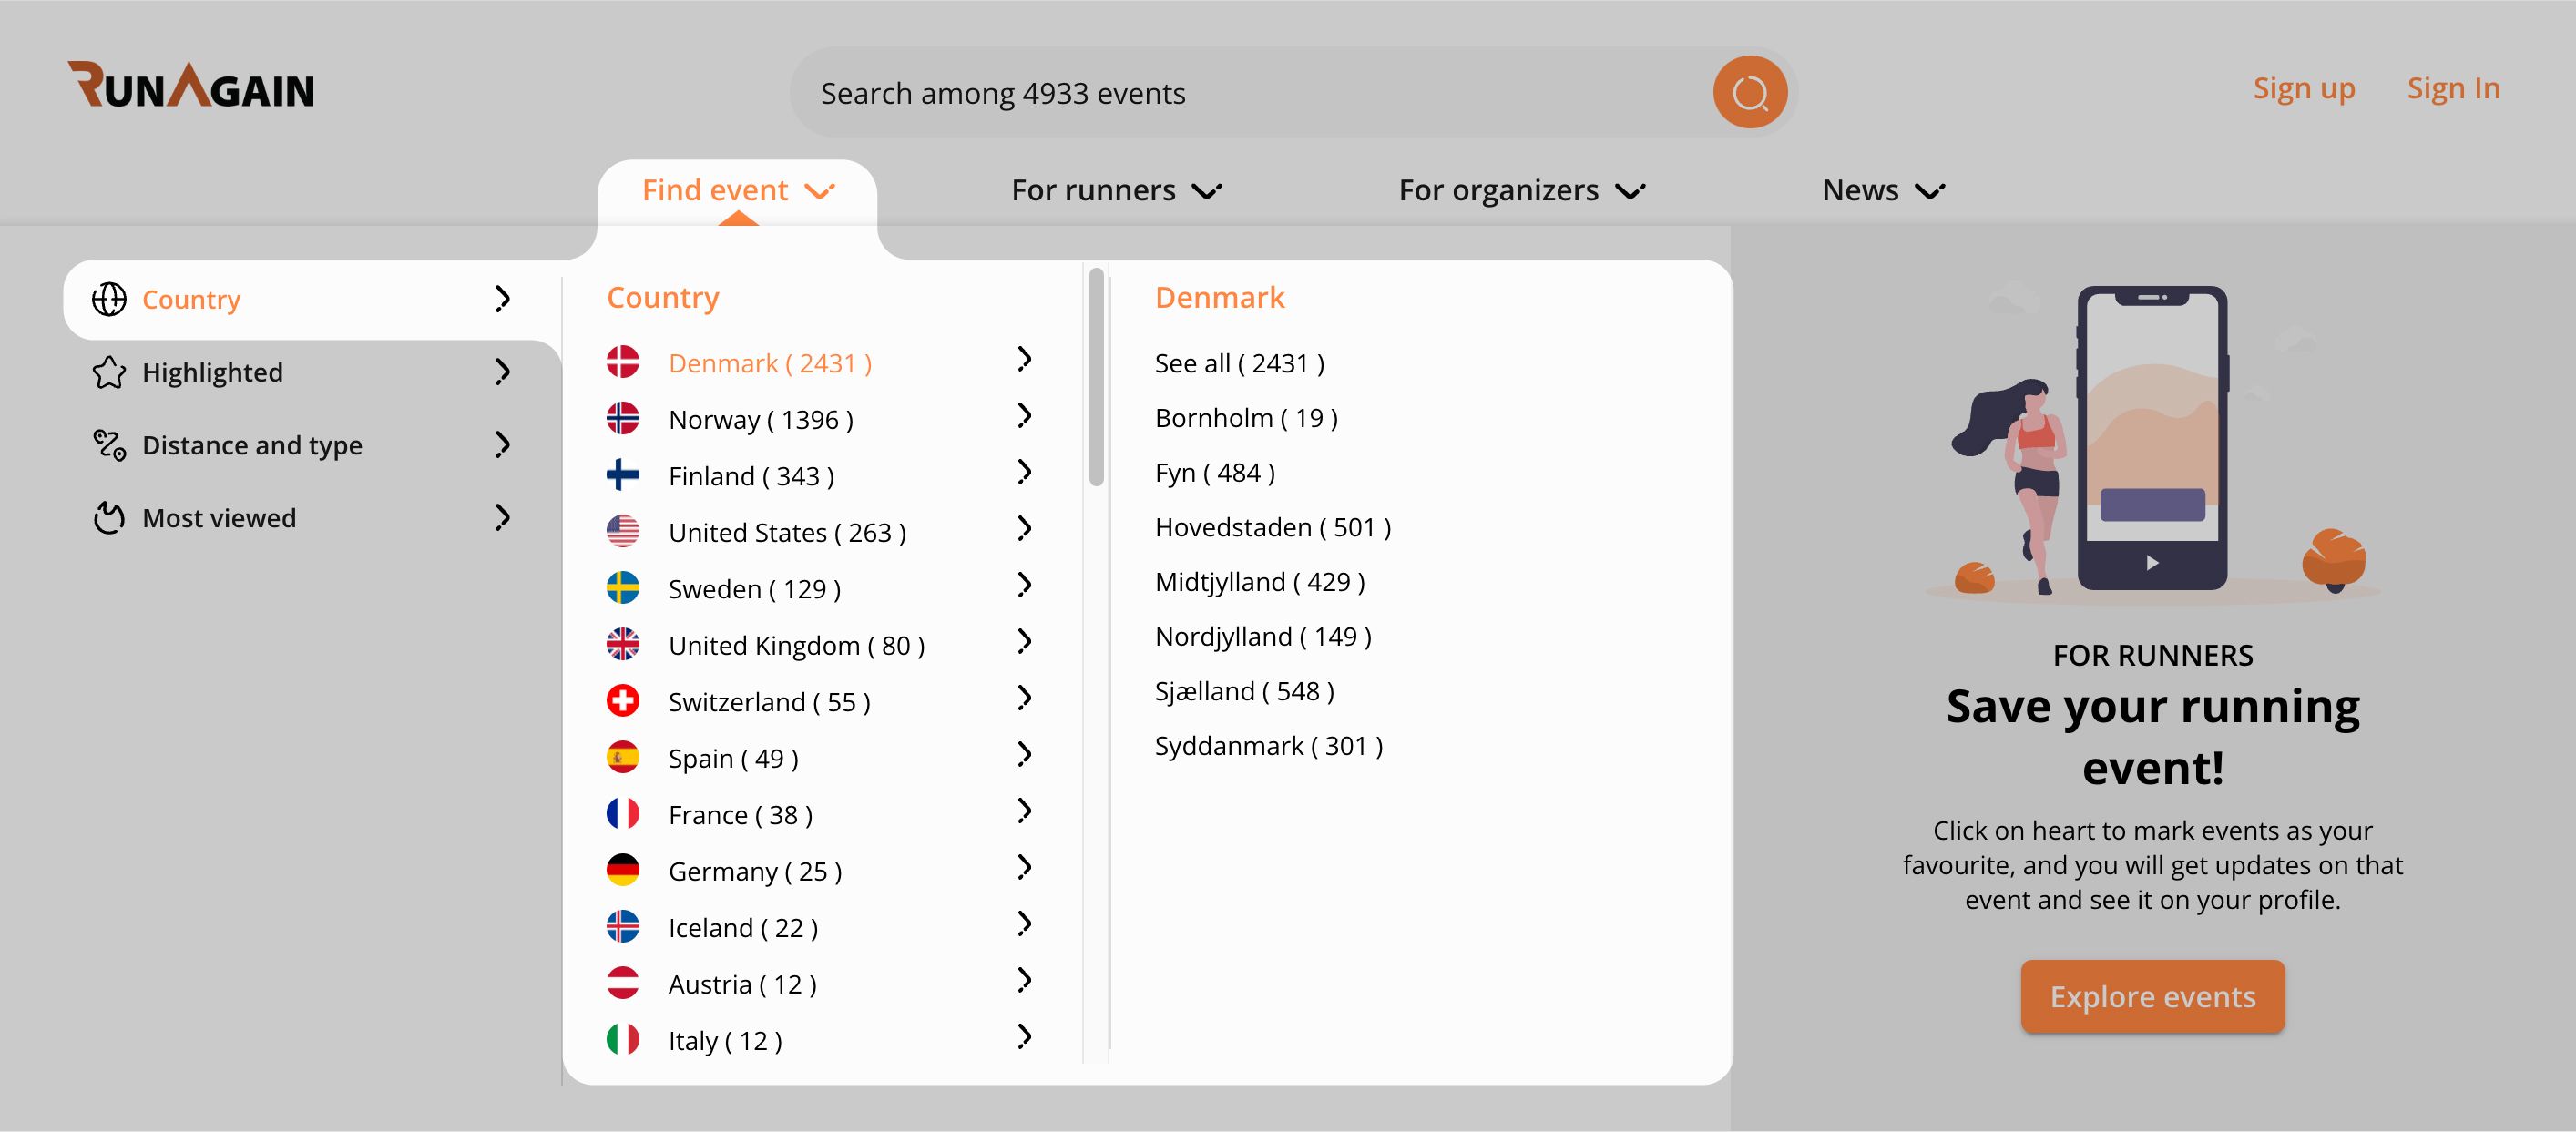Click the Sign In link
2576x1132 pixels.
click(2453, 88)
